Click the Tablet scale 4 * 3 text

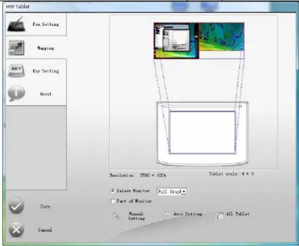pos(231,174)
